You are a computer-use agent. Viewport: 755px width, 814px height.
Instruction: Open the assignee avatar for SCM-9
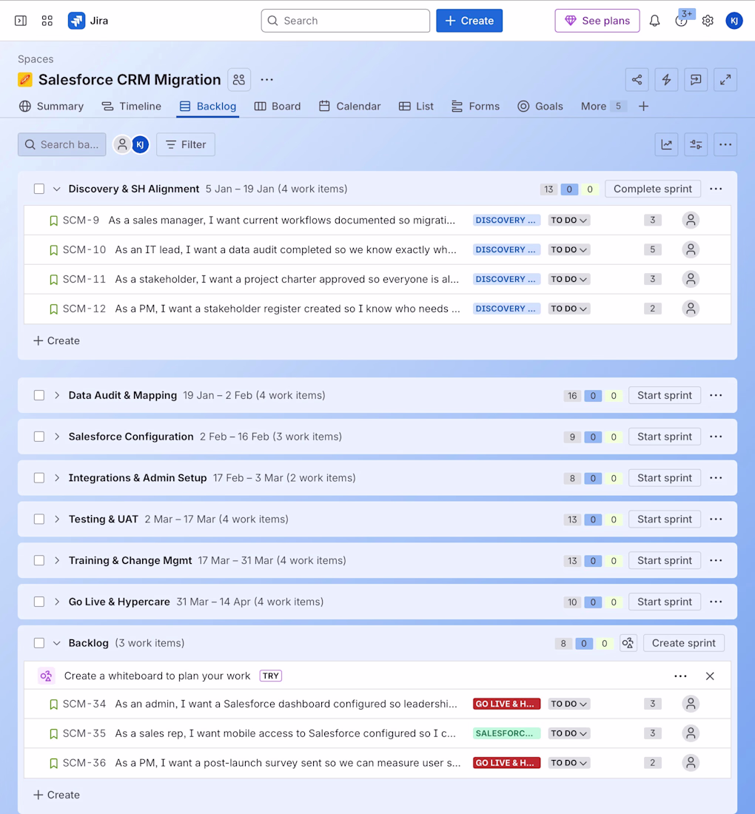(691, 220)
